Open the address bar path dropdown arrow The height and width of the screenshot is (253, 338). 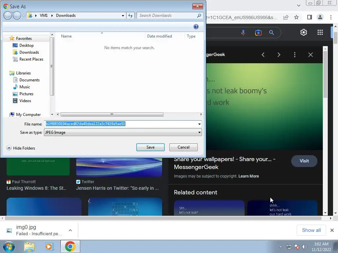pyautogui.click(x=123, y=15)
